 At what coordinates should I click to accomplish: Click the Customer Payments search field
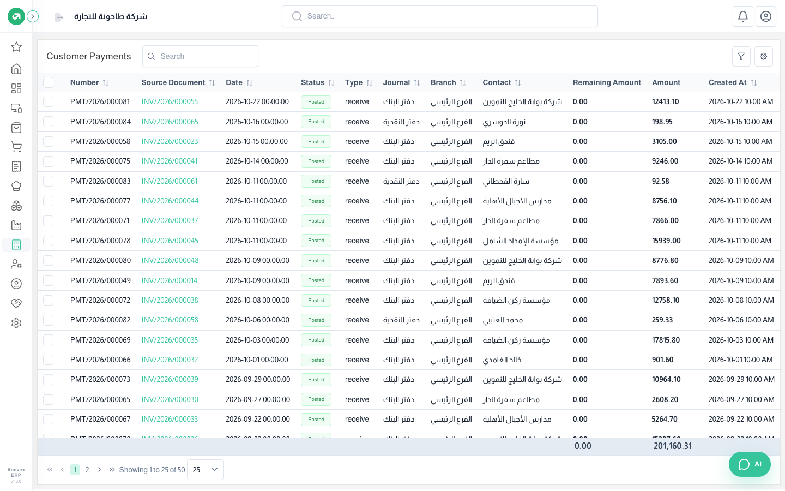pyautogui.click(x=200, y=56)
